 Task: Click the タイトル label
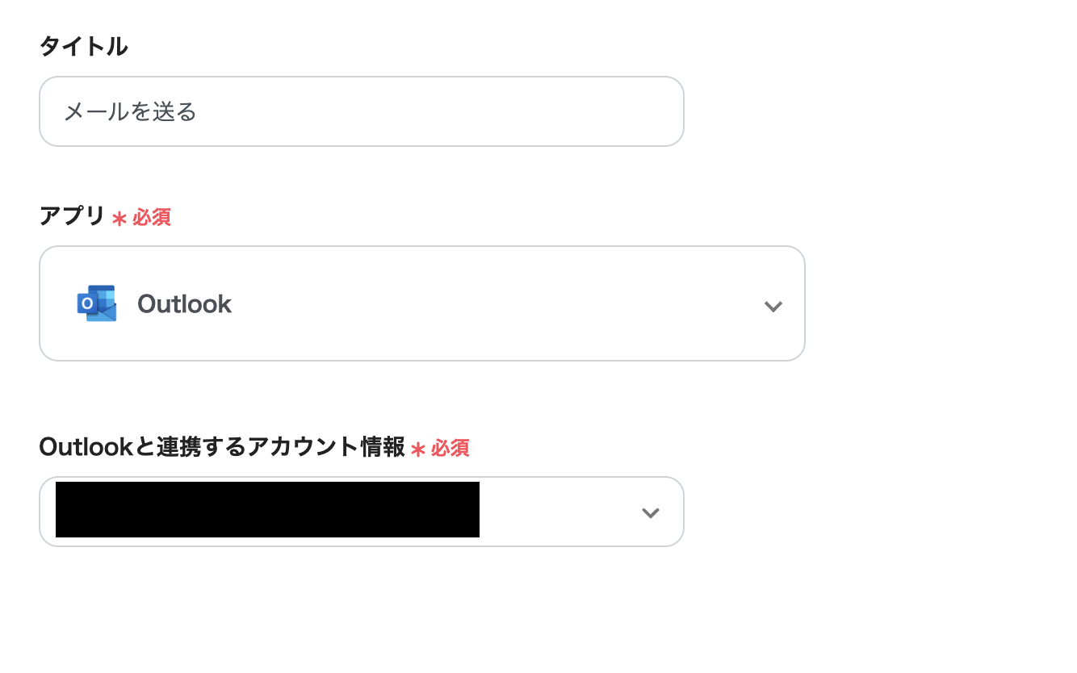tap(83, 47)
